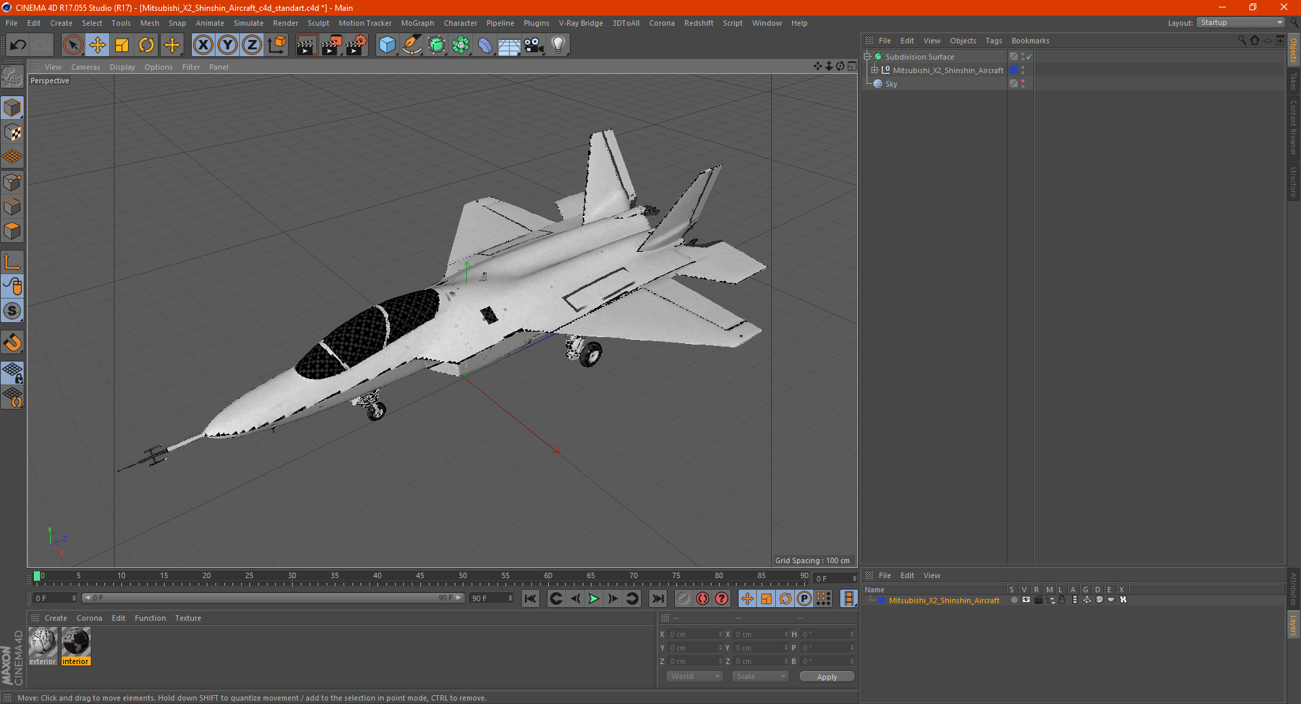The width and height of the screenshot is (1301, 704).
Task: Toggle Snap magnet icon
Action: [12, 342]
